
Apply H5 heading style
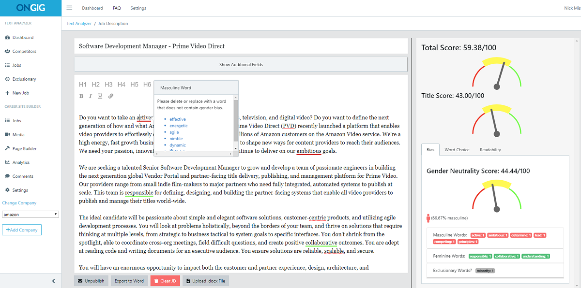[x=134, y=85]
